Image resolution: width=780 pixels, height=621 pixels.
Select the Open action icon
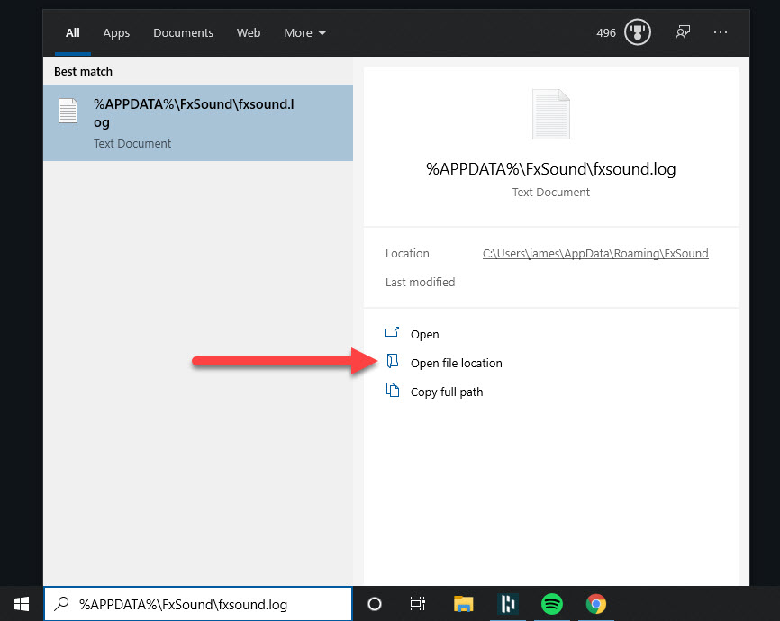pyautogui.click(x=392, y=333)
